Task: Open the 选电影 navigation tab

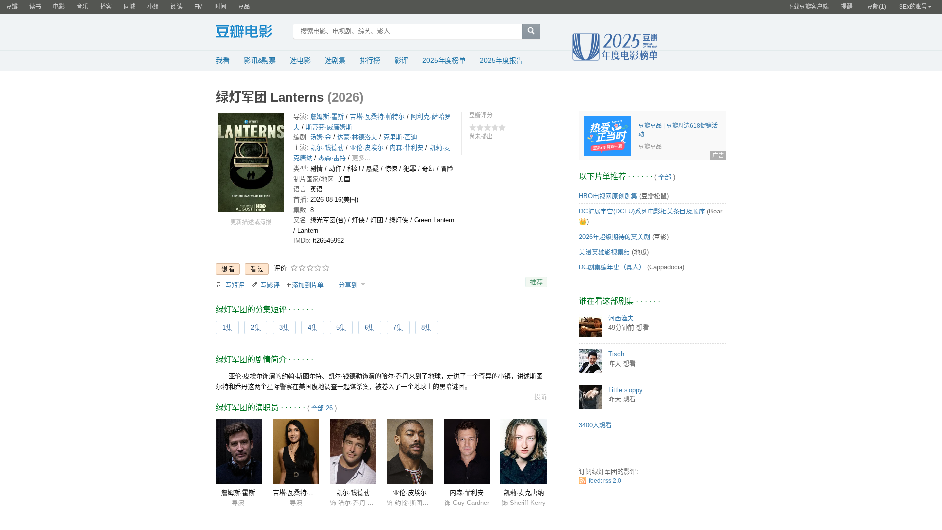Action: (300, 60)
